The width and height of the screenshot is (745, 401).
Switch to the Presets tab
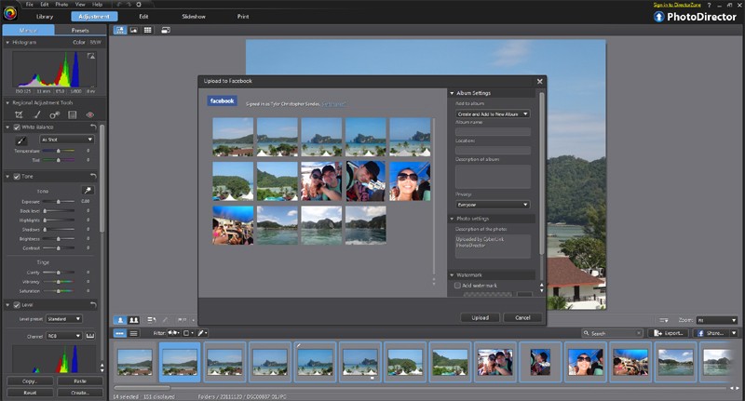pyautogui.click(x=80, y=31)
